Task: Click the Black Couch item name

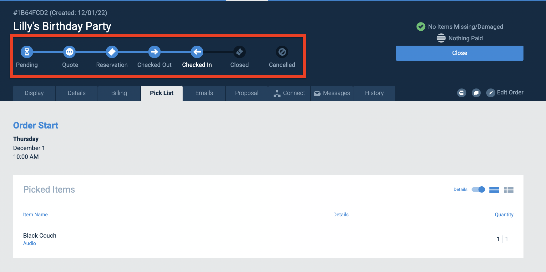Action: 40,235
